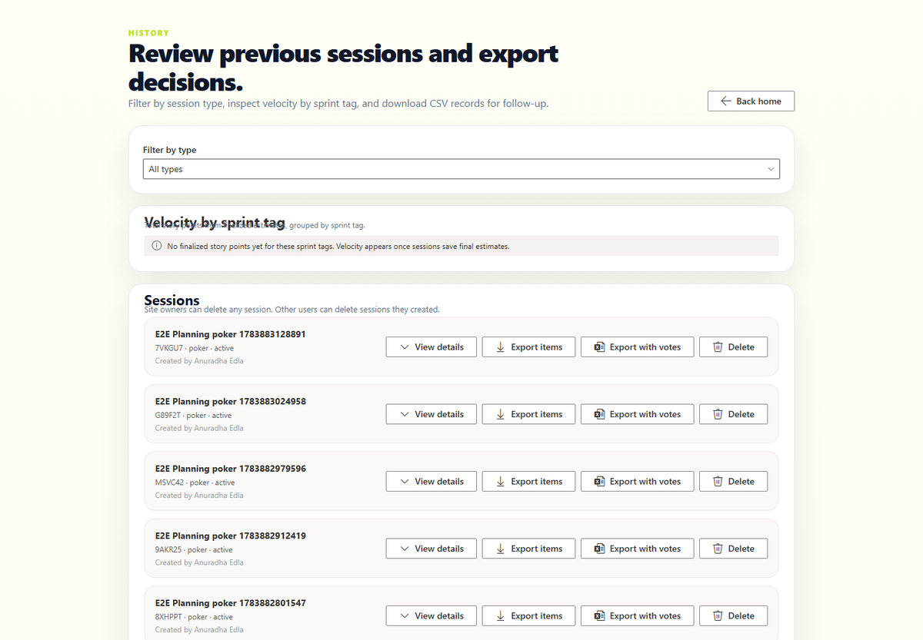The width and height of the screenshot is (923, 640).
Task: Expand View details for session G89F2T
Action: [432, 414]
